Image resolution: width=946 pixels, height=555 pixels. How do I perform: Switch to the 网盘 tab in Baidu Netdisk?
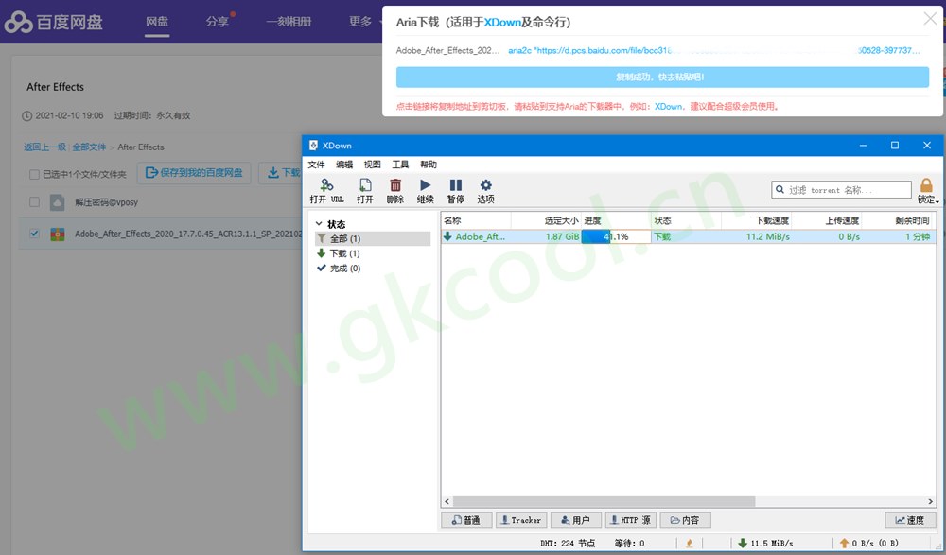point(157,22)
